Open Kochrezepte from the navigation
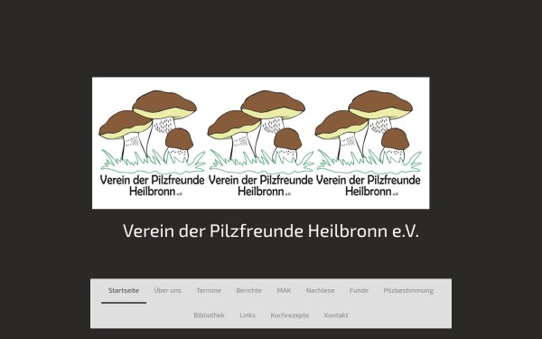 290,315
